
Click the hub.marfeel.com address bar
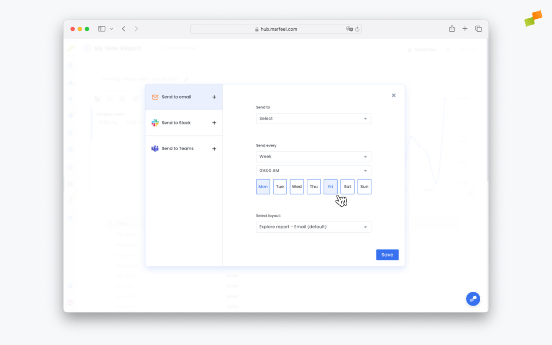tap(276, 29)
